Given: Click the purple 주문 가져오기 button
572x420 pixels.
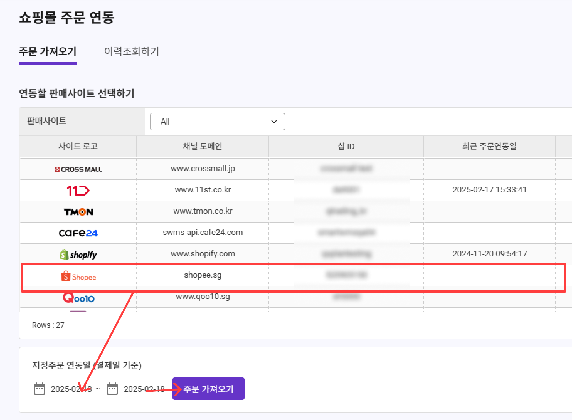Looking at the screenshot, I should tap(209, 389).
